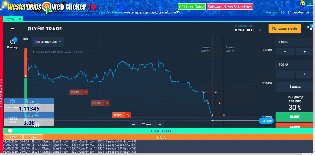The width and height of the screenshot is (315, 155).
Task: Click the Заявка order button
Action: click(295, 87)
